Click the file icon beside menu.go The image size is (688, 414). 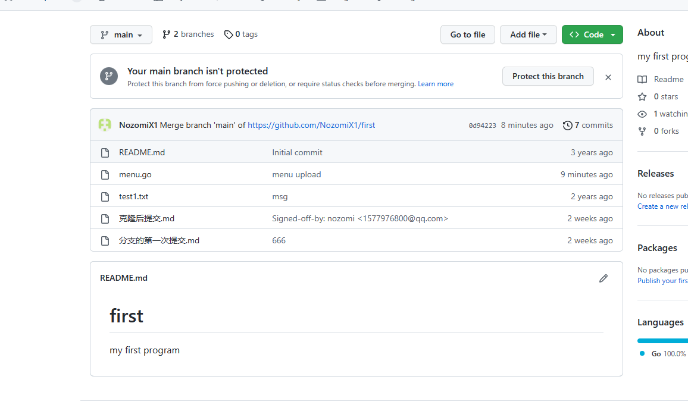tap(105, 174)
